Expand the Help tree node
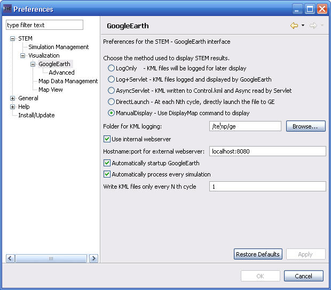 13,107
